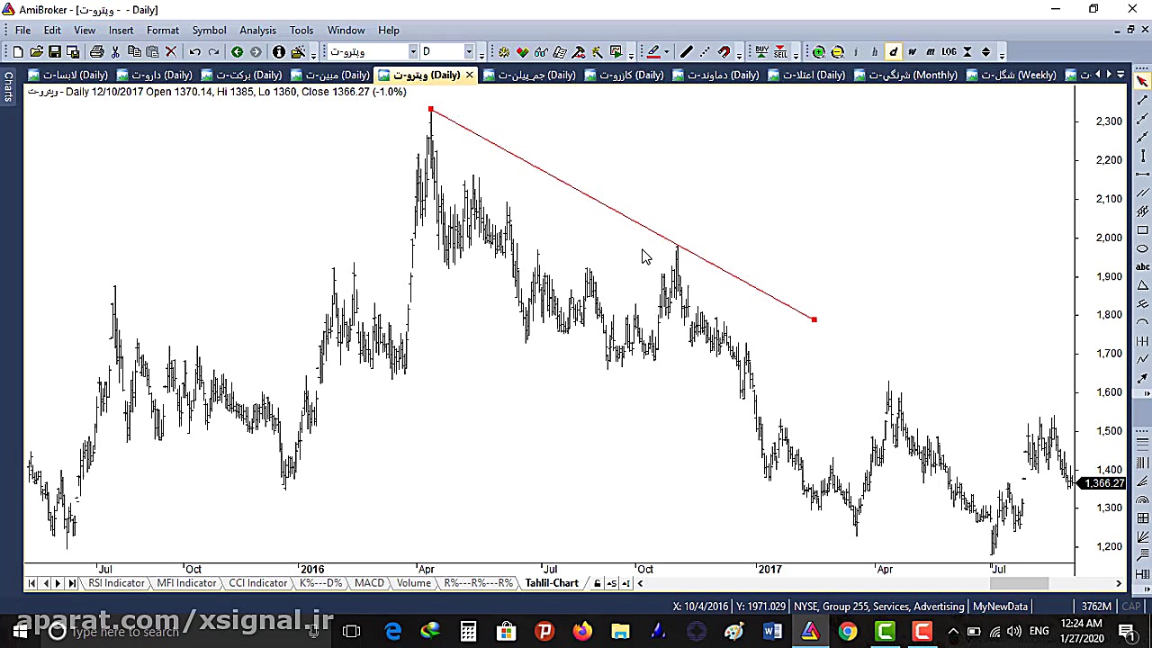
Task: Open the File menu
Action: [23, 31]
